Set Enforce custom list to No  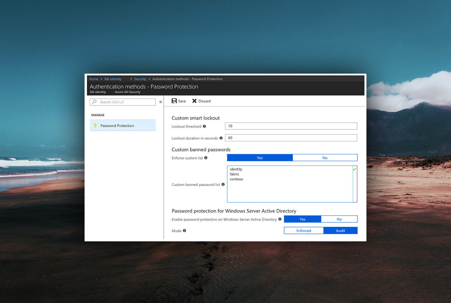pyautogui.click(x=325, y=157)
